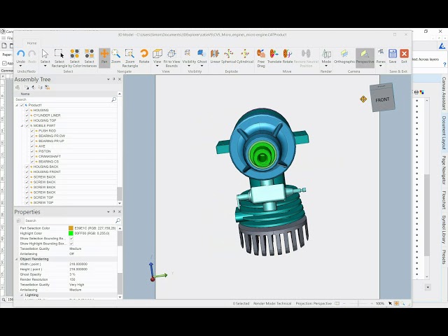Viewport: 448px width, 336px height.
Task: Choose the Select arrow tool
Action: pos(45,54)
